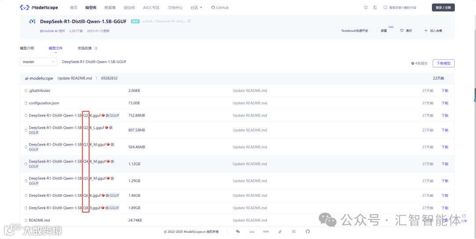The image size is (476, 239).
Task: Open AIGC专区 in navigation
Action: [x=151, y=7]
